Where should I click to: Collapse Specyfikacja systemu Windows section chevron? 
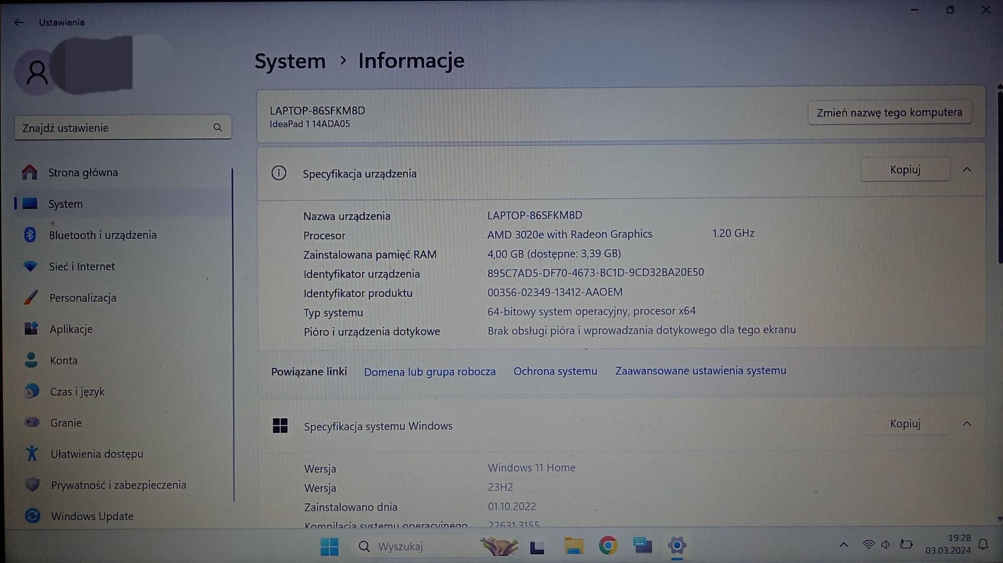pyautogui.click(x=967, y=423)
